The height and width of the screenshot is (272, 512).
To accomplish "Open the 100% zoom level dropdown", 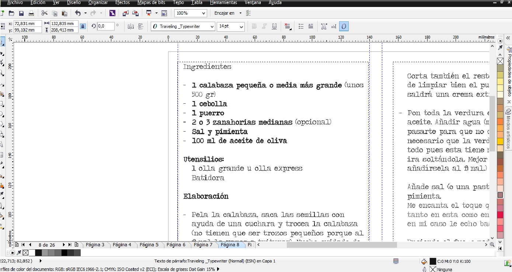I will point(203,13).
